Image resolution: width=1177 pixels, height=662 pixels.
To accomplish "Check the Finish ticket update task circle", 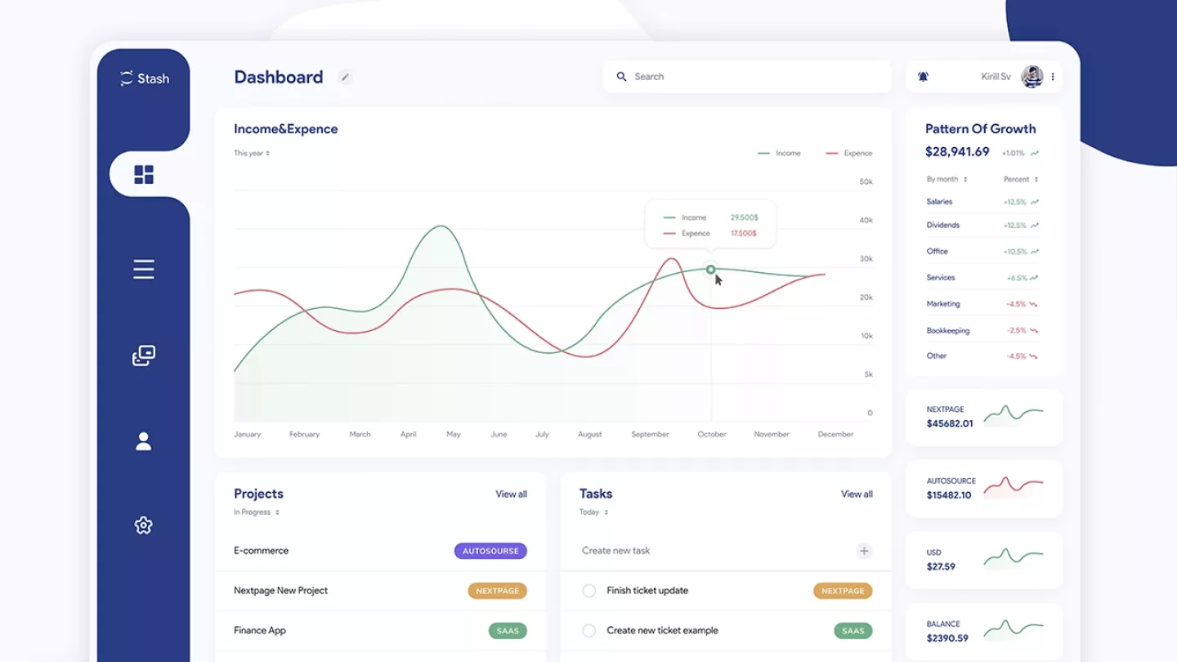I will click(x=588, y=591).
